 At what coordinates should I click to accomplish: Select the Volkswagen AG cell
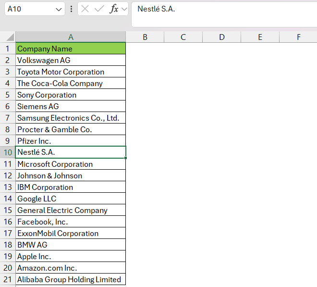[x=71, y=60]
